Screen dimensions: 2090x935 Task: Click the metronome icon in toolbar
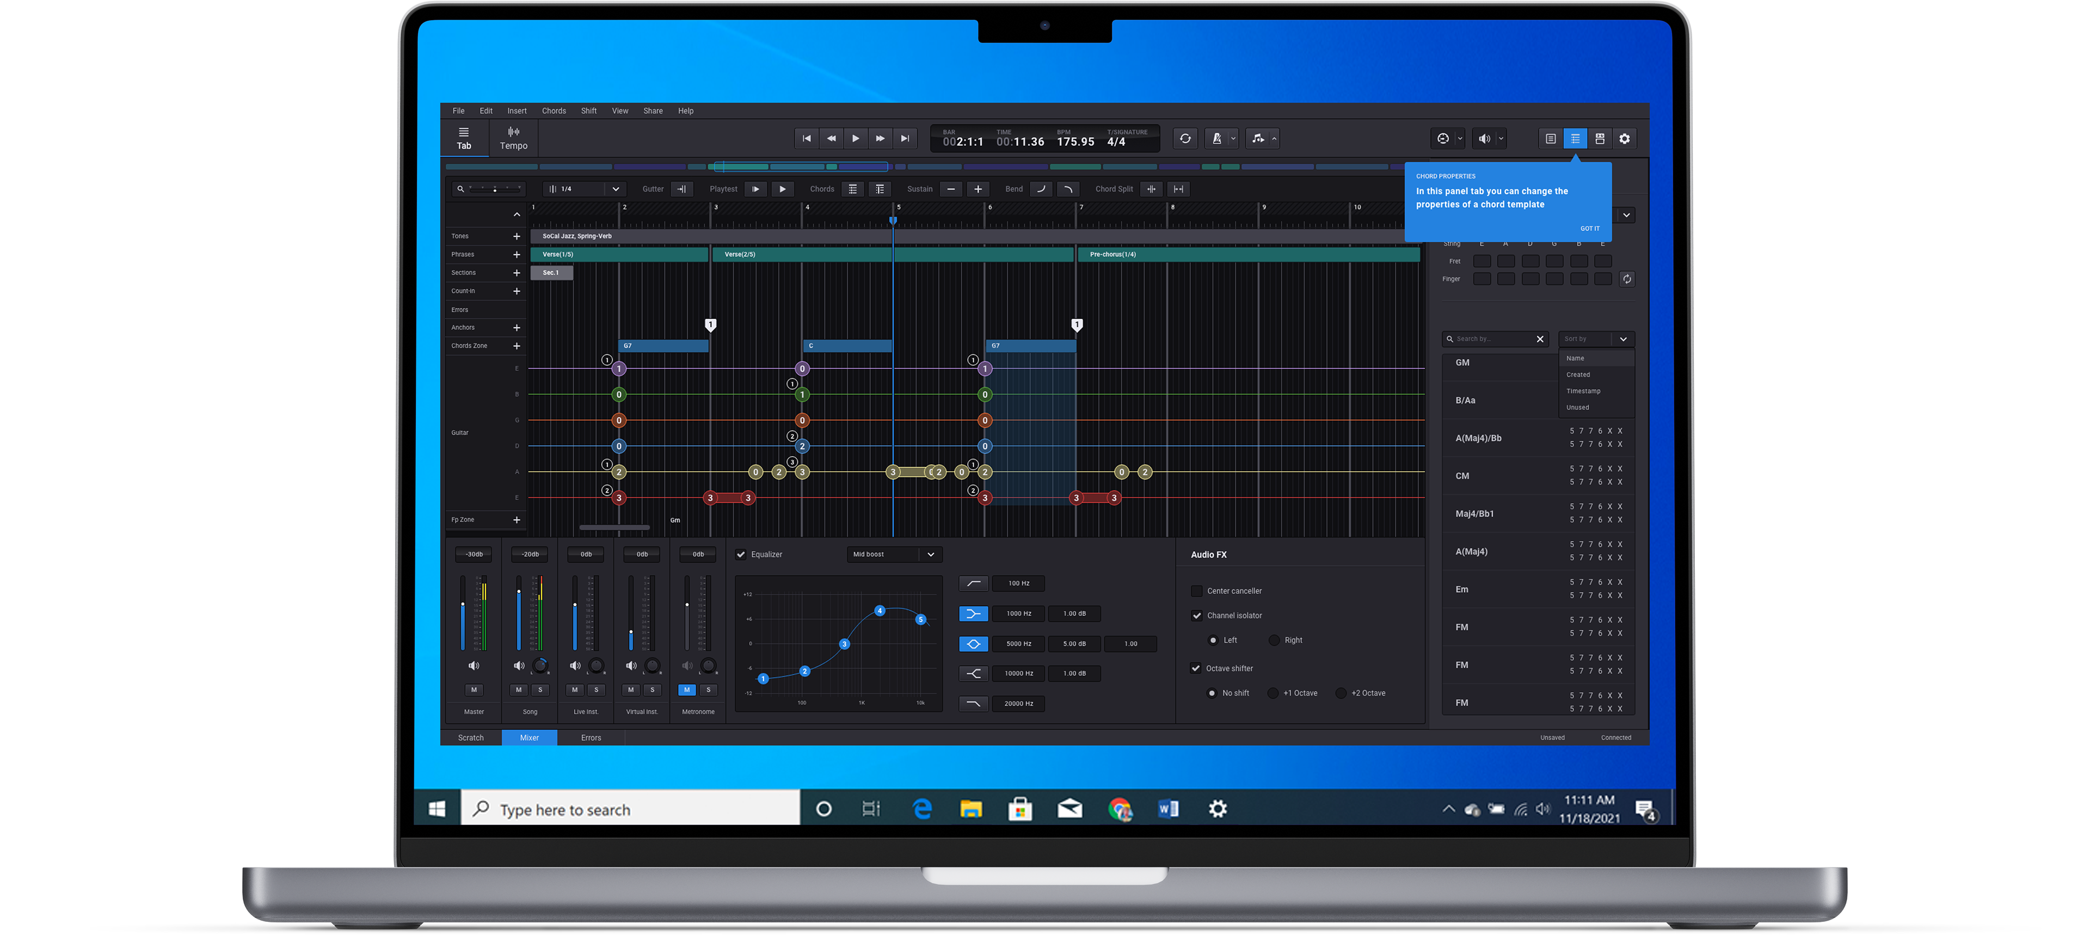click(1217, 139)
